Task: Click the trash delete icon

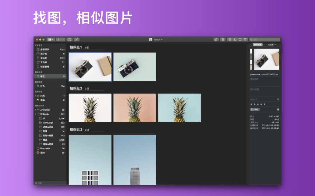Action: click(x=223, y=39)
